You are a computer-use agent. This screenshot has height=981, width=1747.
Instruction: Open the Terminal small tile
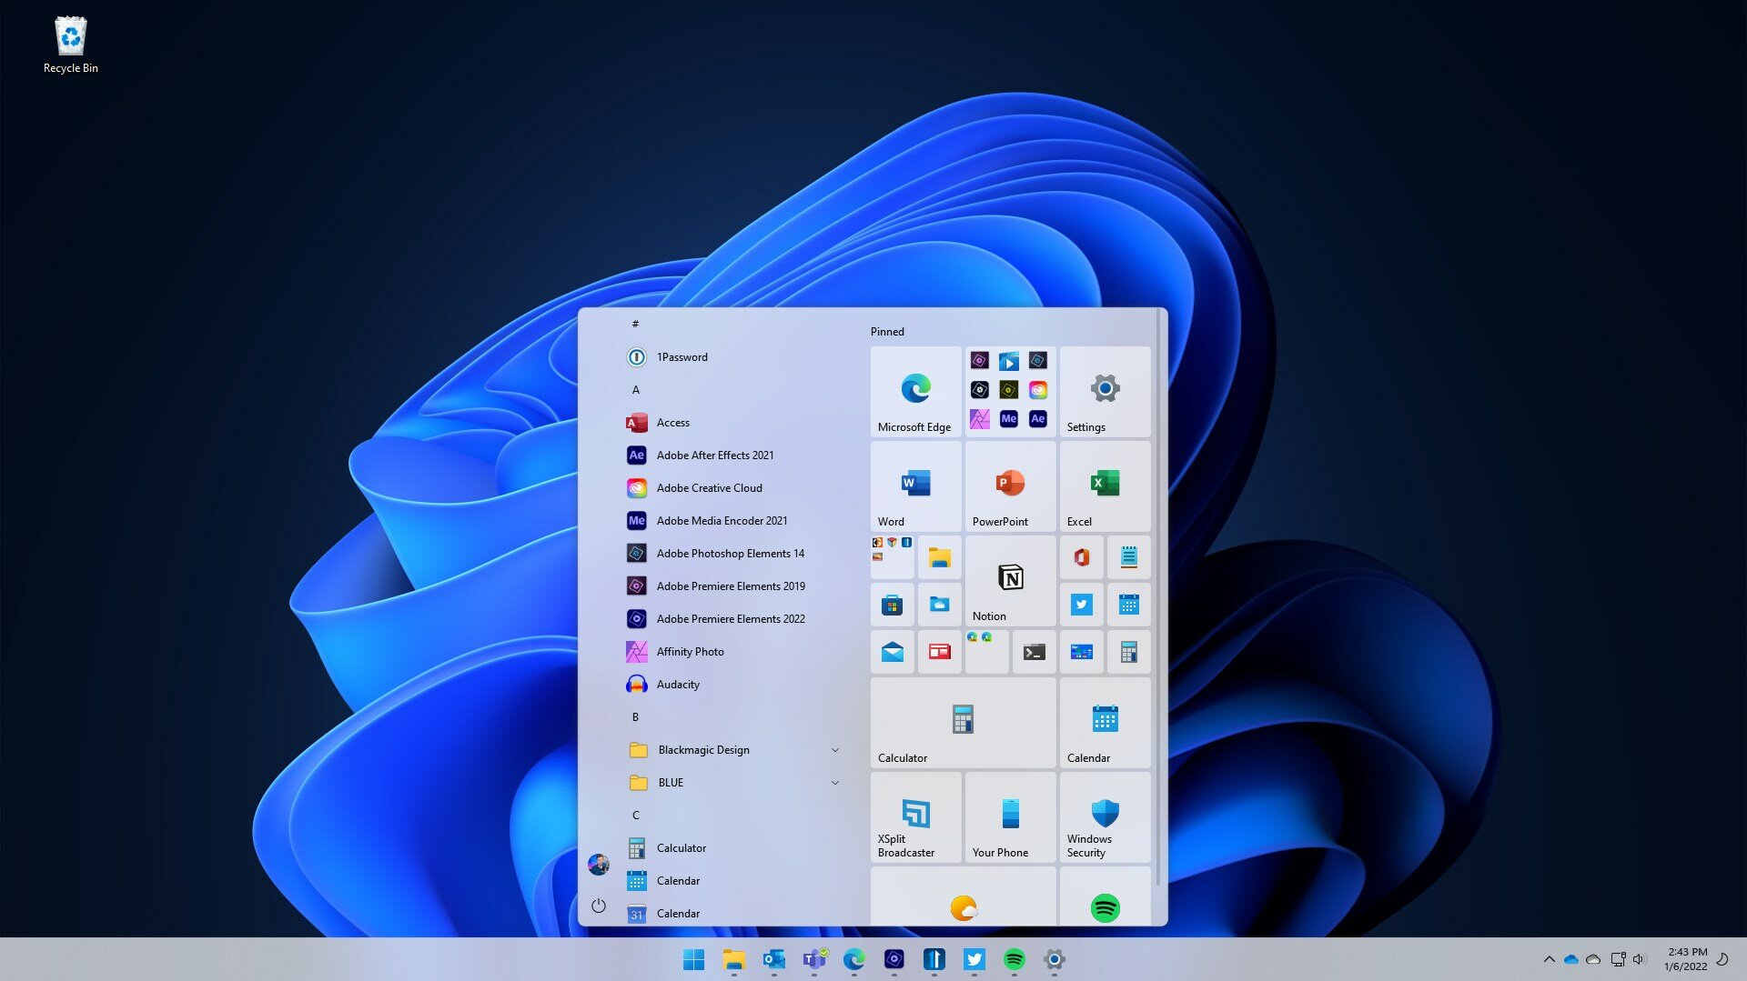click(1034, 652)
